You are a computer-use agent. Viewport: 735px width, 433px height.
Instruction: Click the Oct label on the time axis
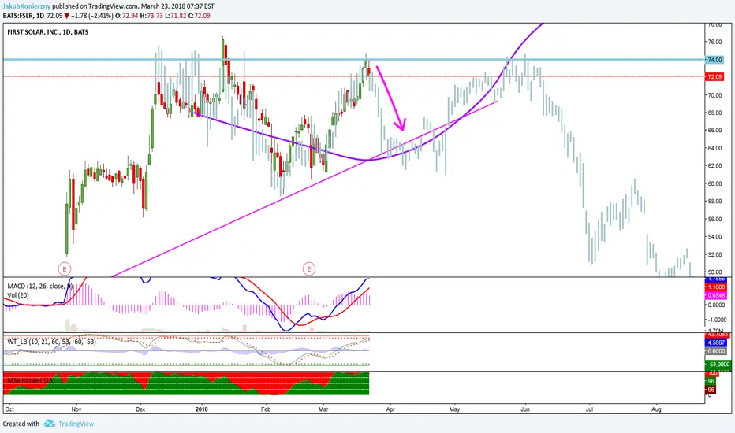click(x=9, y=409)
